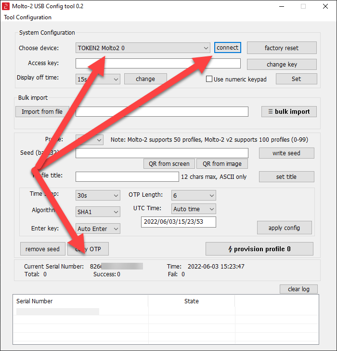Open the Algorithm SHA1 dropdown
Viewport: 337px width, 351px height.
(x=98, y=212)
